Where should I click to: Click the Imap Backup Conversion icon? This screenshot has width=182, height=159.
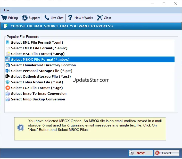pos(8,99)
